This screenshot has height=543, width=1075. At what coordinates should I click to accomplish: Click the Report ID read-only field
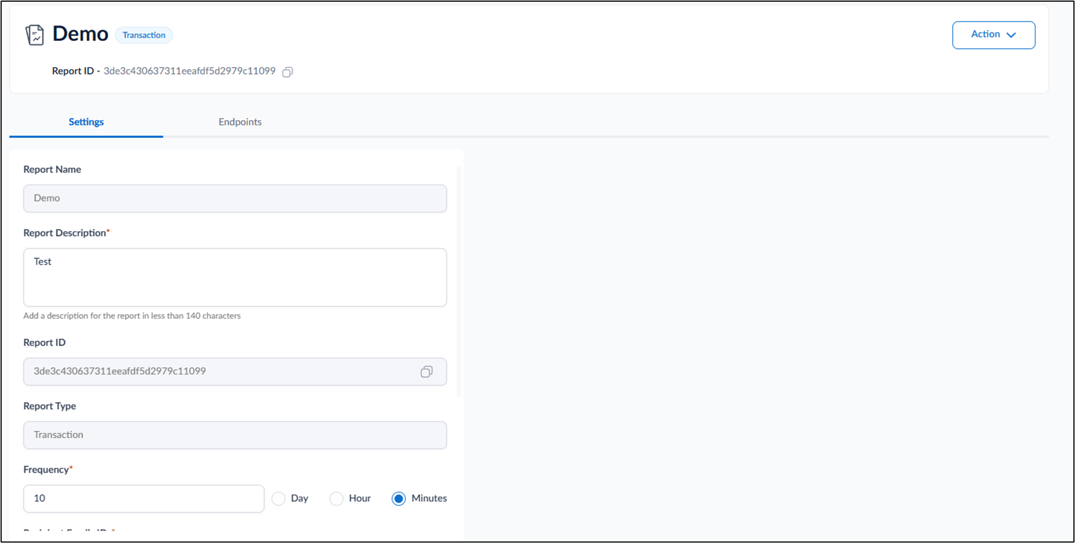235,371
